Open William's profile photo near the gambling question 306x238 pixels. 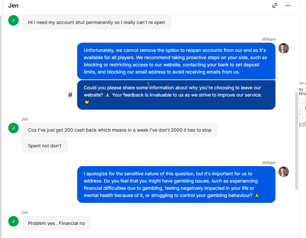284,172
